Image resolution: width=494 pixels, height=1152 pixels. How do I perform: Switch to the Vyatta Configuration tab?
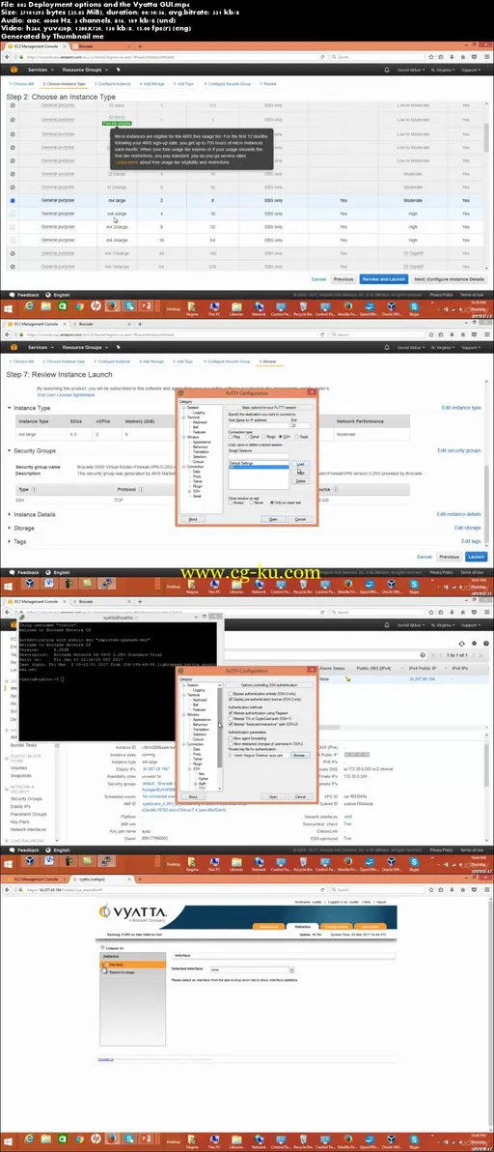click(x=336, y=927)
